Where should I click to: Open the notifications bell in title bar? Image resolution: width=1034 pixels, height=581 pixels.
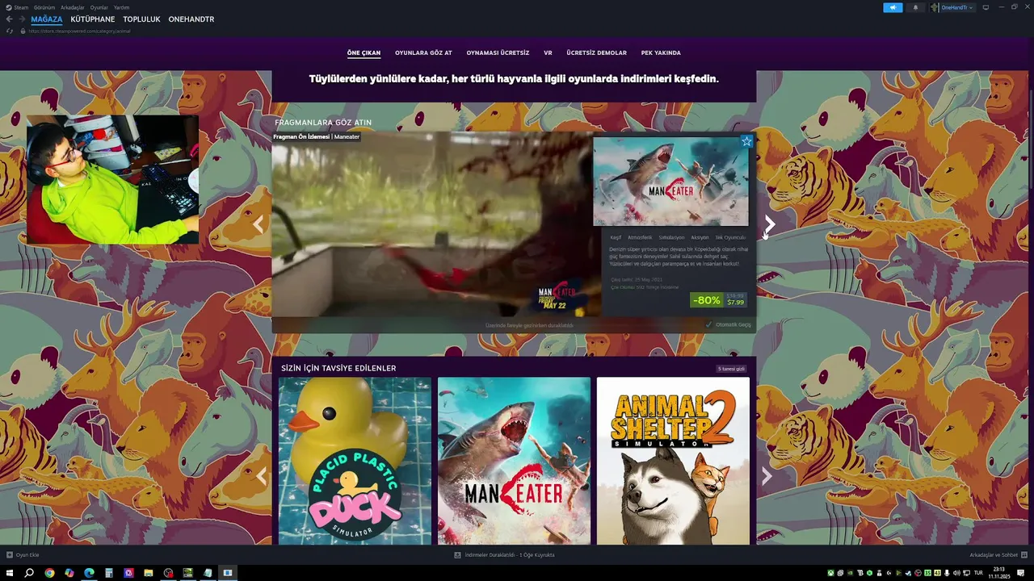[915, 7]
